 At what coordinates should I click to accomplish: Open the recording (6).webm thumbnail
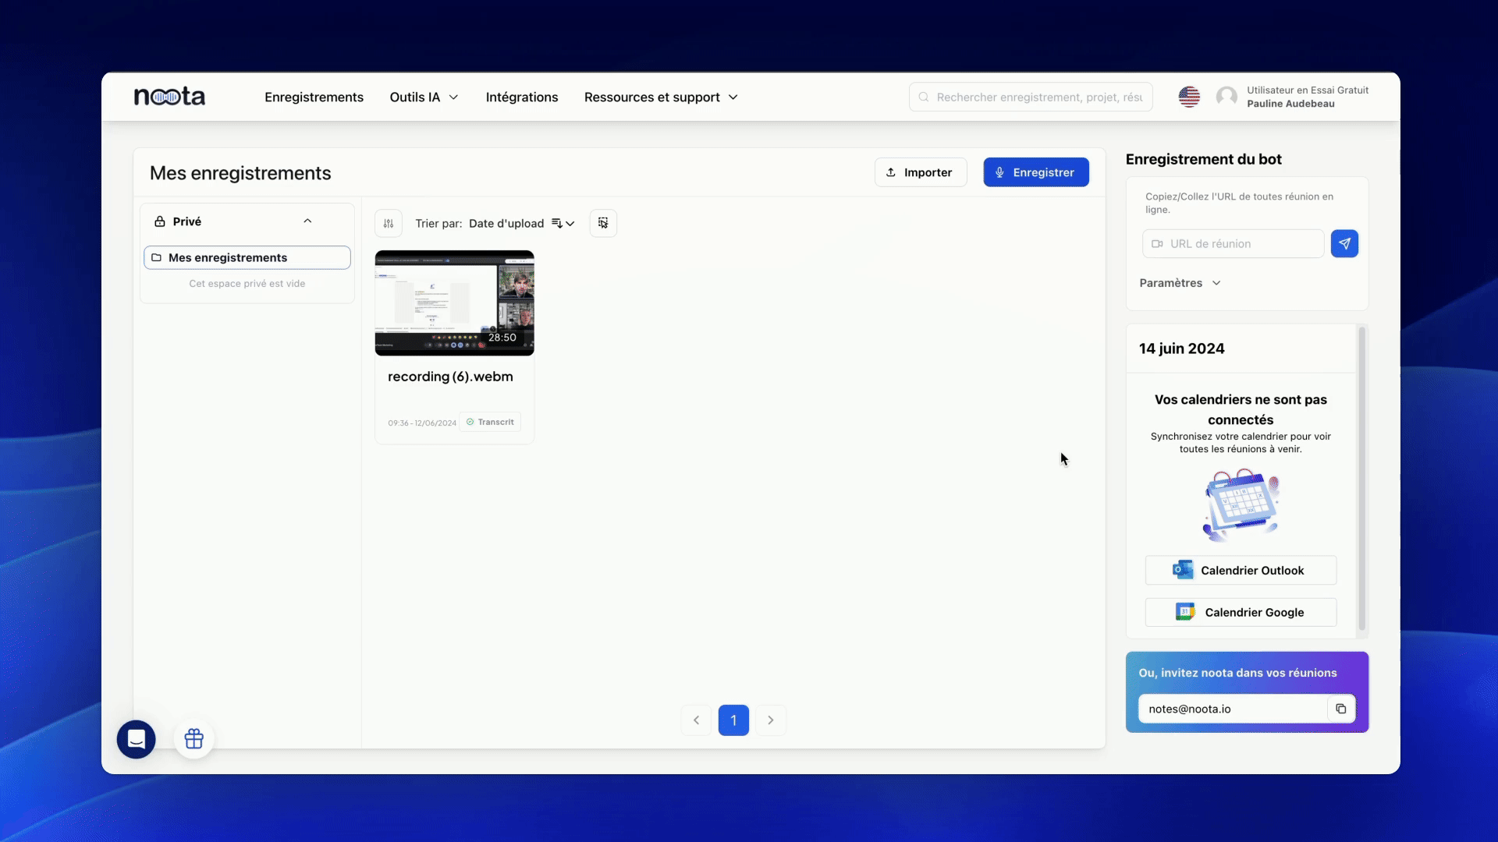point(454,302)
